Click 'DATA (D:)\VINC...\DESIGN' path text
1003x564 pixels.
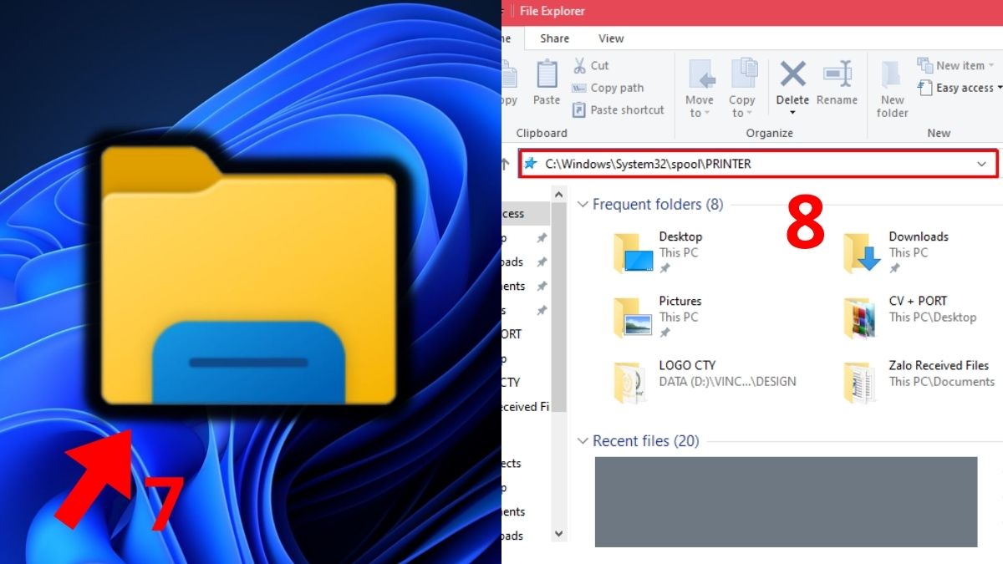(x=727, y=381)
